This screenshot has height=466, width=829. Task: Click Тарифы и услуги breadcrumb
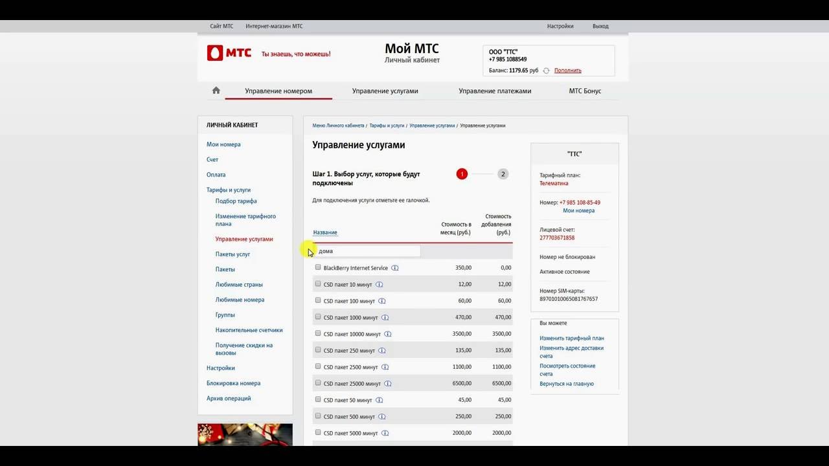[x=387, y=126]
